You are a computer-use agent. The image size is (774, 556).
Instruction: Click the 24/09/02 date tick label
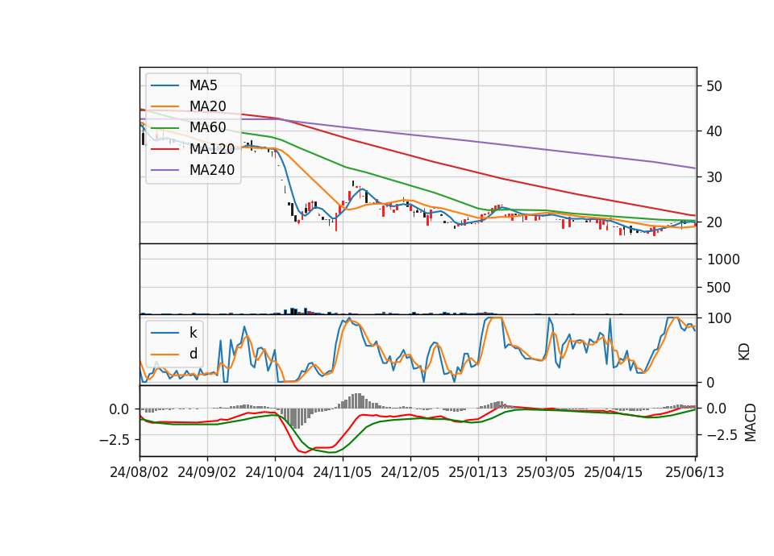[207, 472]
